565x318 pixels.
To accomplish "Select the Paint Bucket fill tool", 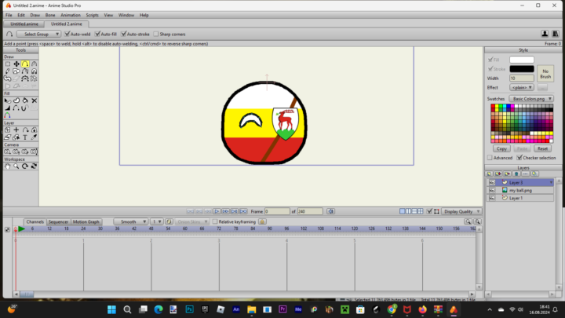I will (x=25, y=101).
